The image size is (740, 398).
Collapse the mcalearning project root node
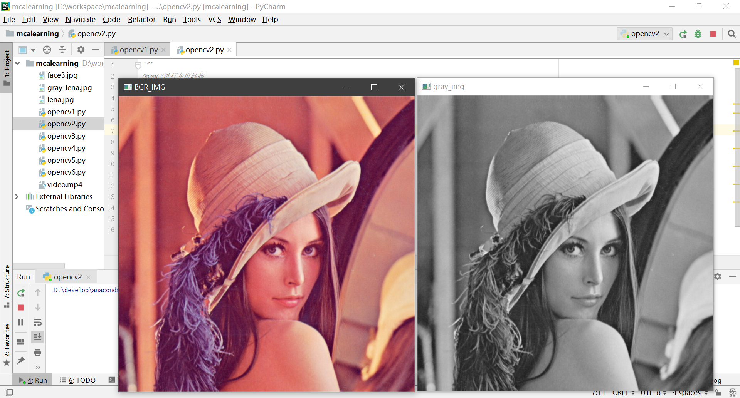(x=17, y=63)
